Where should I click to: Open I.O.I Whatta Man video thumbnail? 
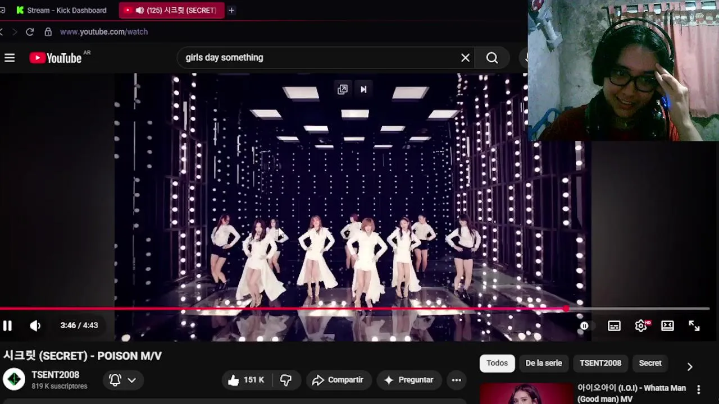[x=526, y=394]
